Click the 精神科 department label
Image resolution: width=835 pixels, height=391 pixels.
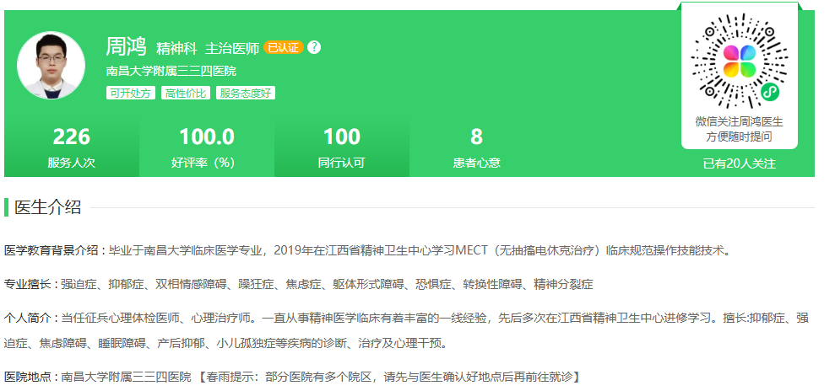[x=176, y=49]
